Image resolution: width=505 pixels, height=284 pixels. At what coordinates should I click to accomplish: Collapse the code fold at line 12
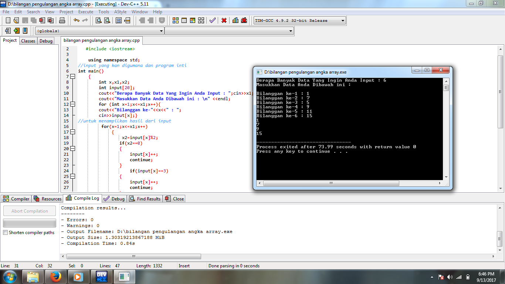tap(72, 104)
